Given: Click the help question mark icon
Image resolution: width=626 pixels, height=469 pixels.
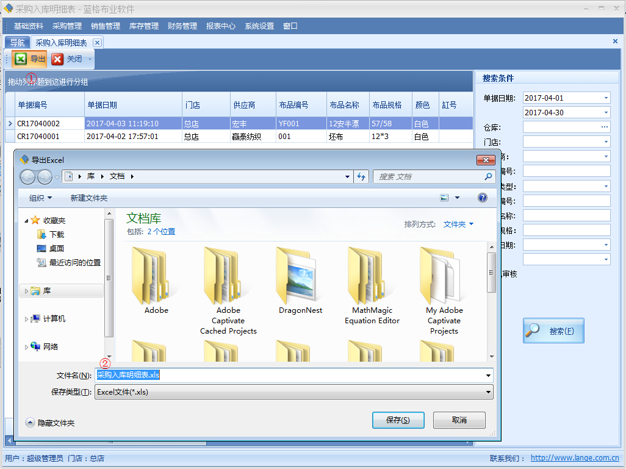Looking at the screenshot, I should (482, 198).
